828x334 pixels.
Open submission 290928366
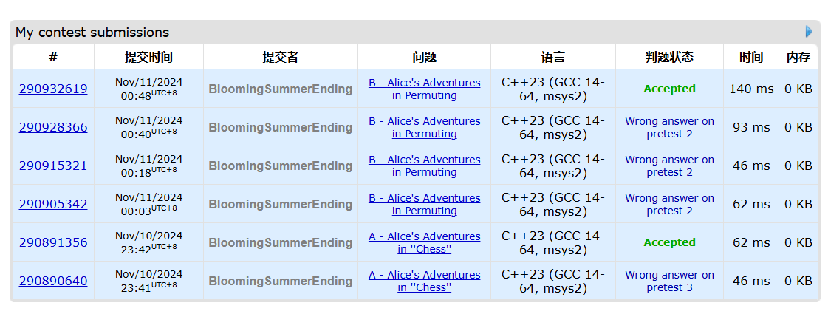click(x=53, y=128)
